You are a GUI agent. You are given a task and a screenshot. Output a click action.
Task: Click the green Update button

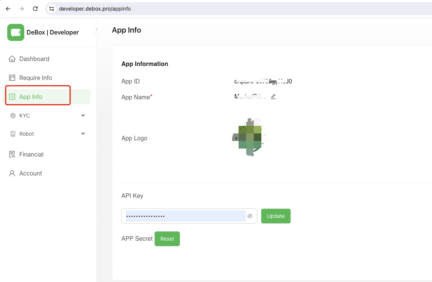click(276, 216)
